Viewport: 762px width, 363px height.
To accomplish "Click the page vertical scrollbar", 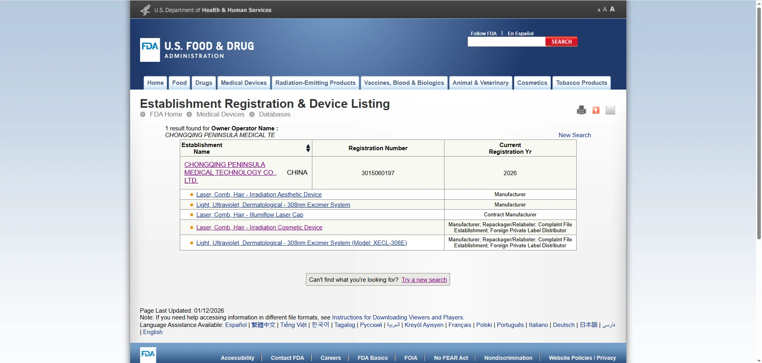I will coord(758,119).
